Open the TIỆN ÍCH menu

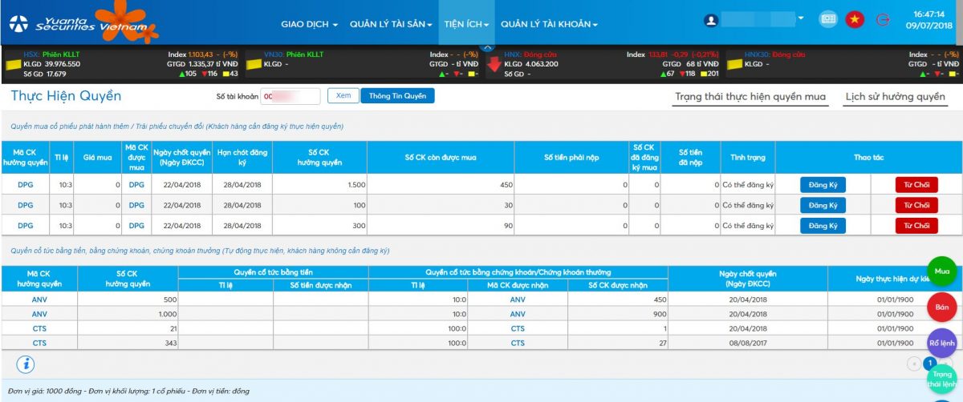465,24
